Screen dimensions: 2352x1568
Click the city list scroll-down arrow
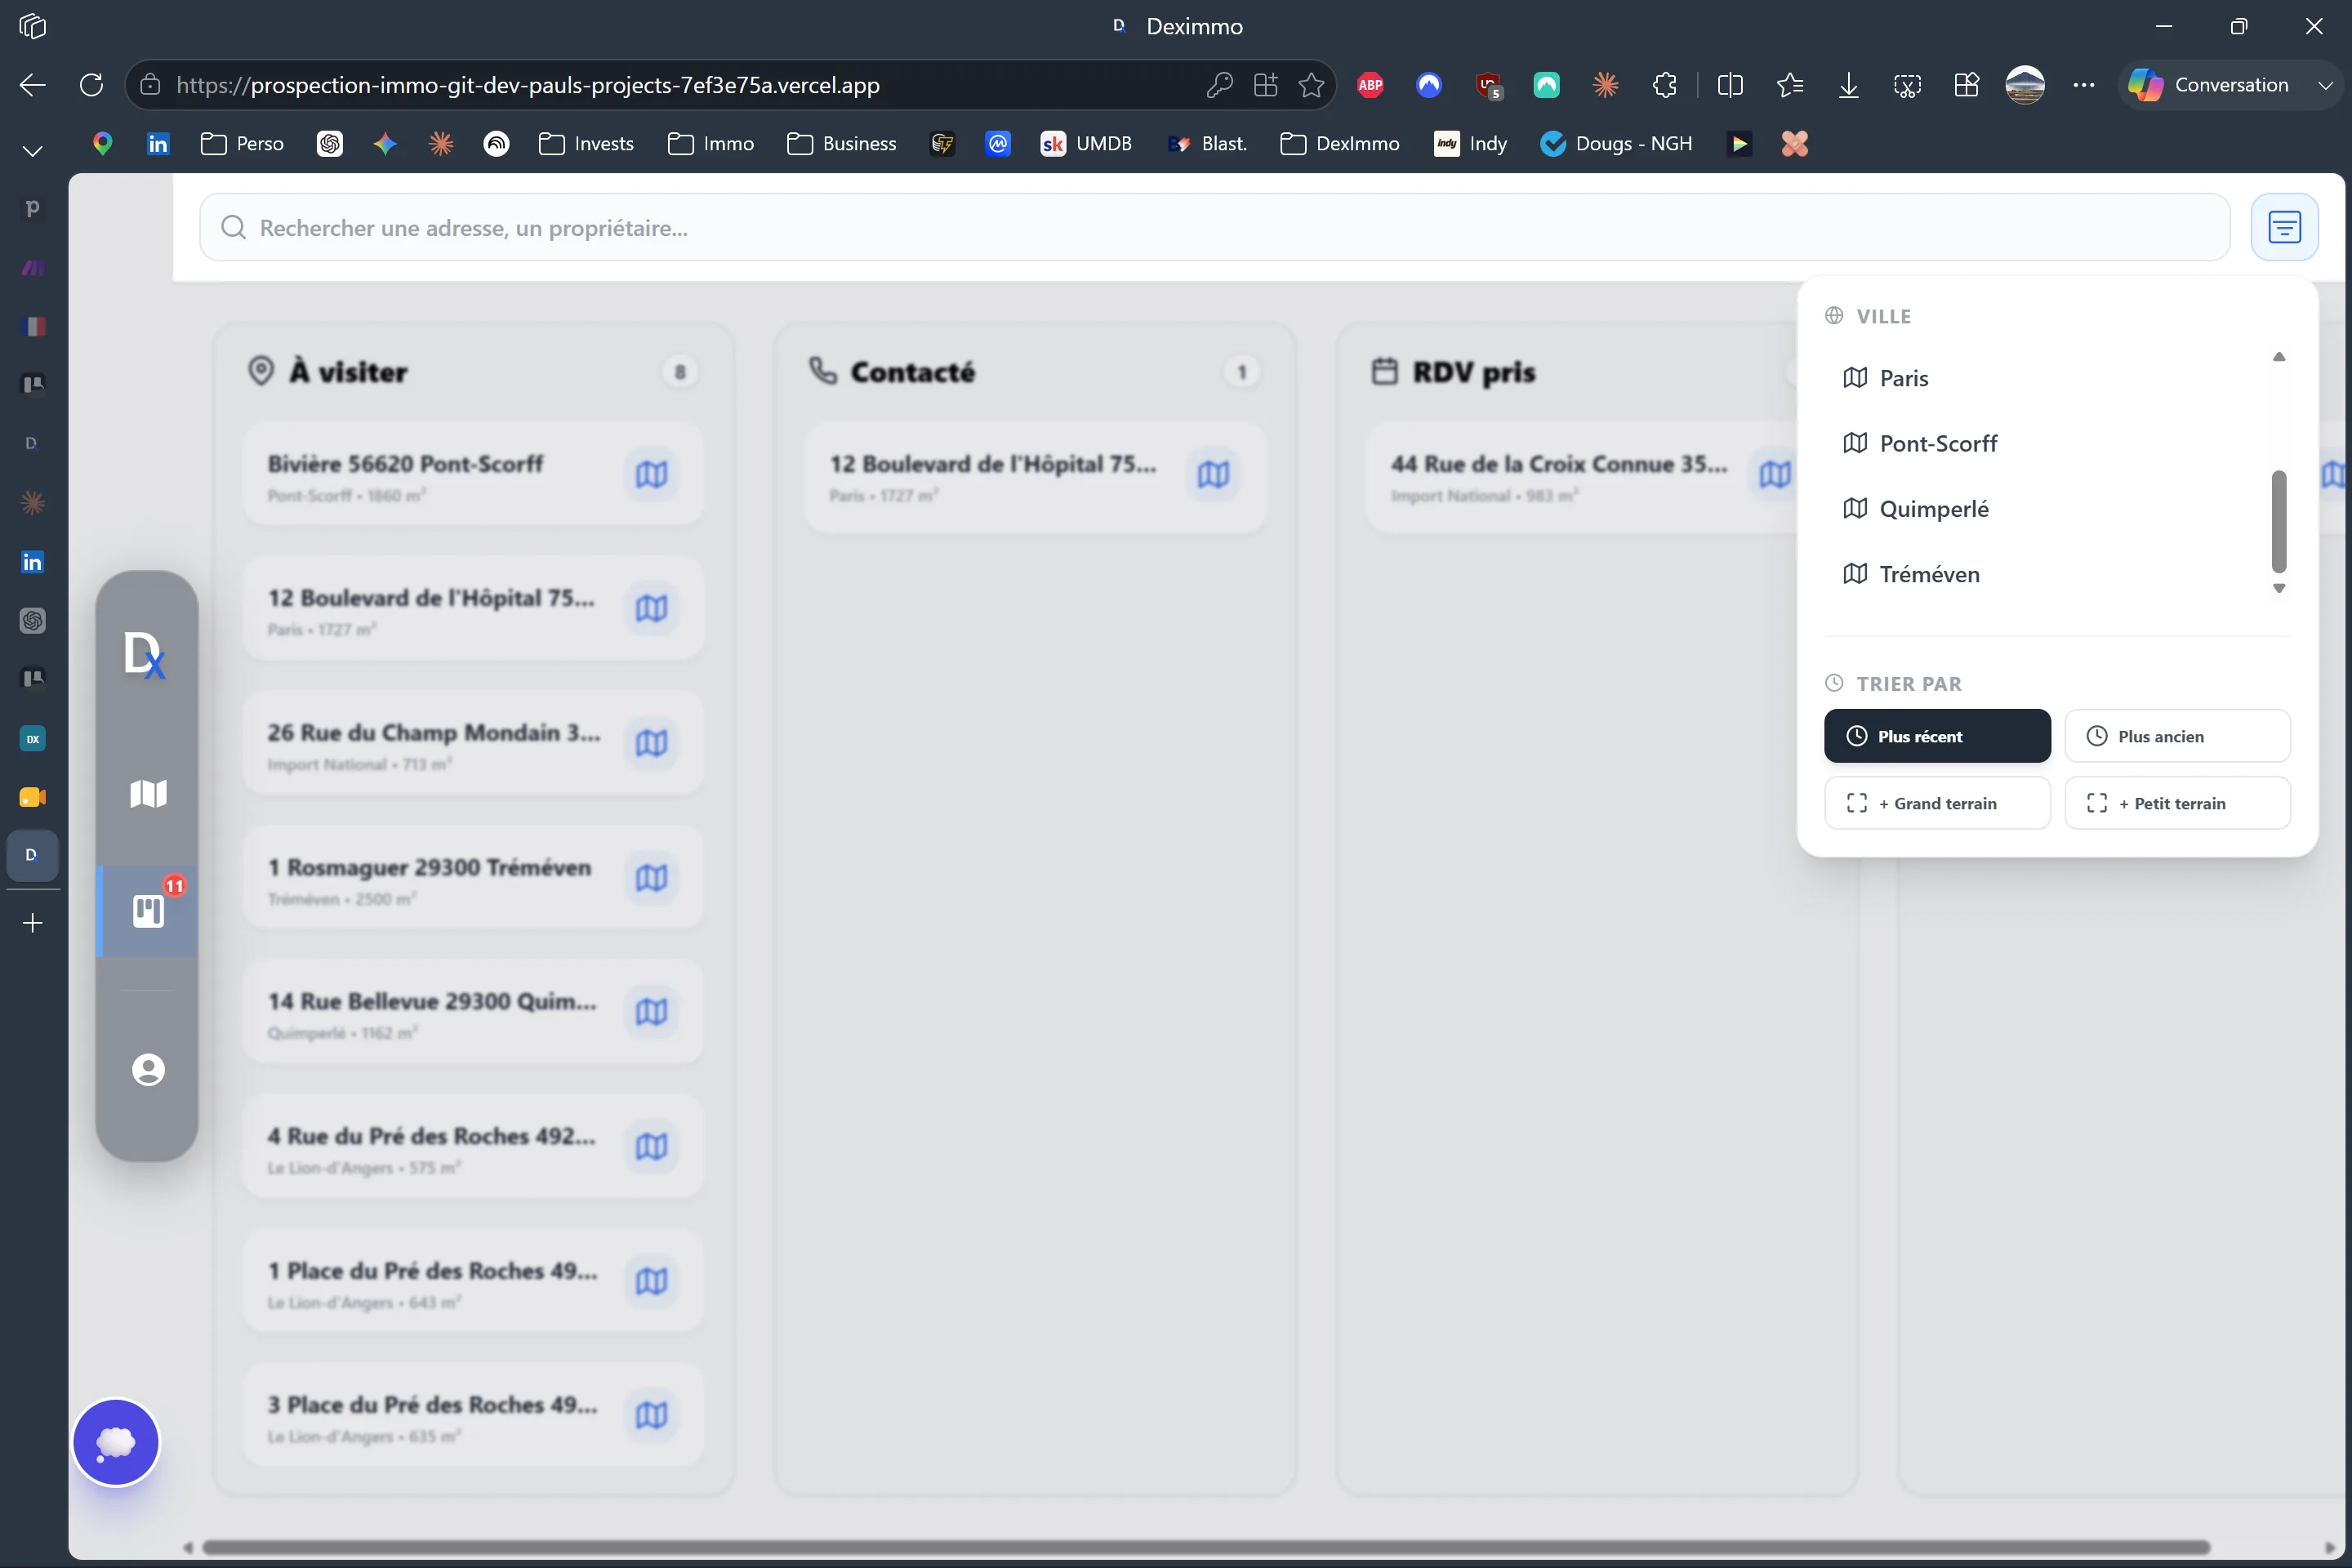click(2279, 588)
